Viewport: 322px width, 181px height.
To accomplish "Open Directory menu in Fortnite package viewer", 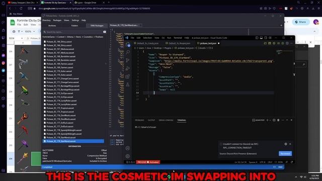I will [46, 20].
